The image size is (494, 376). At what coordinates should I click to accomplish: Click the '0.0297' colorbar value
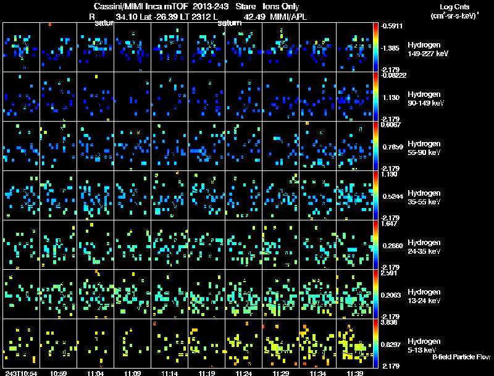391,345
